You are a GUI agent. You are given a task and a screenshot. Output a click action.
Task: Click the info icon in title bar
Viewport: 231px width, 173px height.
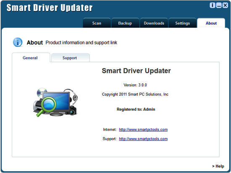click(x=212, y=5)
